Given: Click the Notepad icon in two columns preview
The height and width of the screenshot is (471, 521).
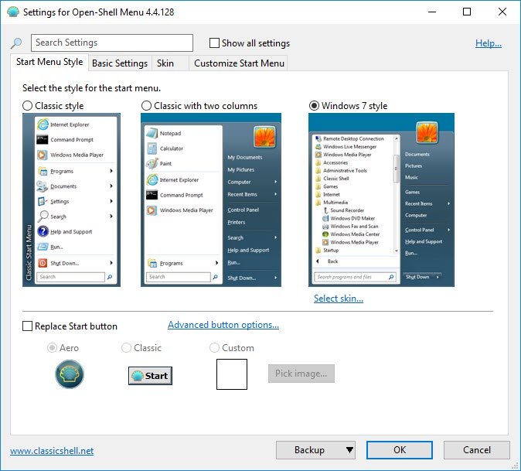Looking at the screenshot, I should 152,133.
